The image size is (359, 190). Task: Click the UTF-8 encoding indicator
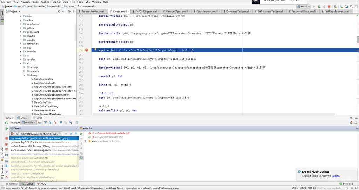(x=312, y=188)
